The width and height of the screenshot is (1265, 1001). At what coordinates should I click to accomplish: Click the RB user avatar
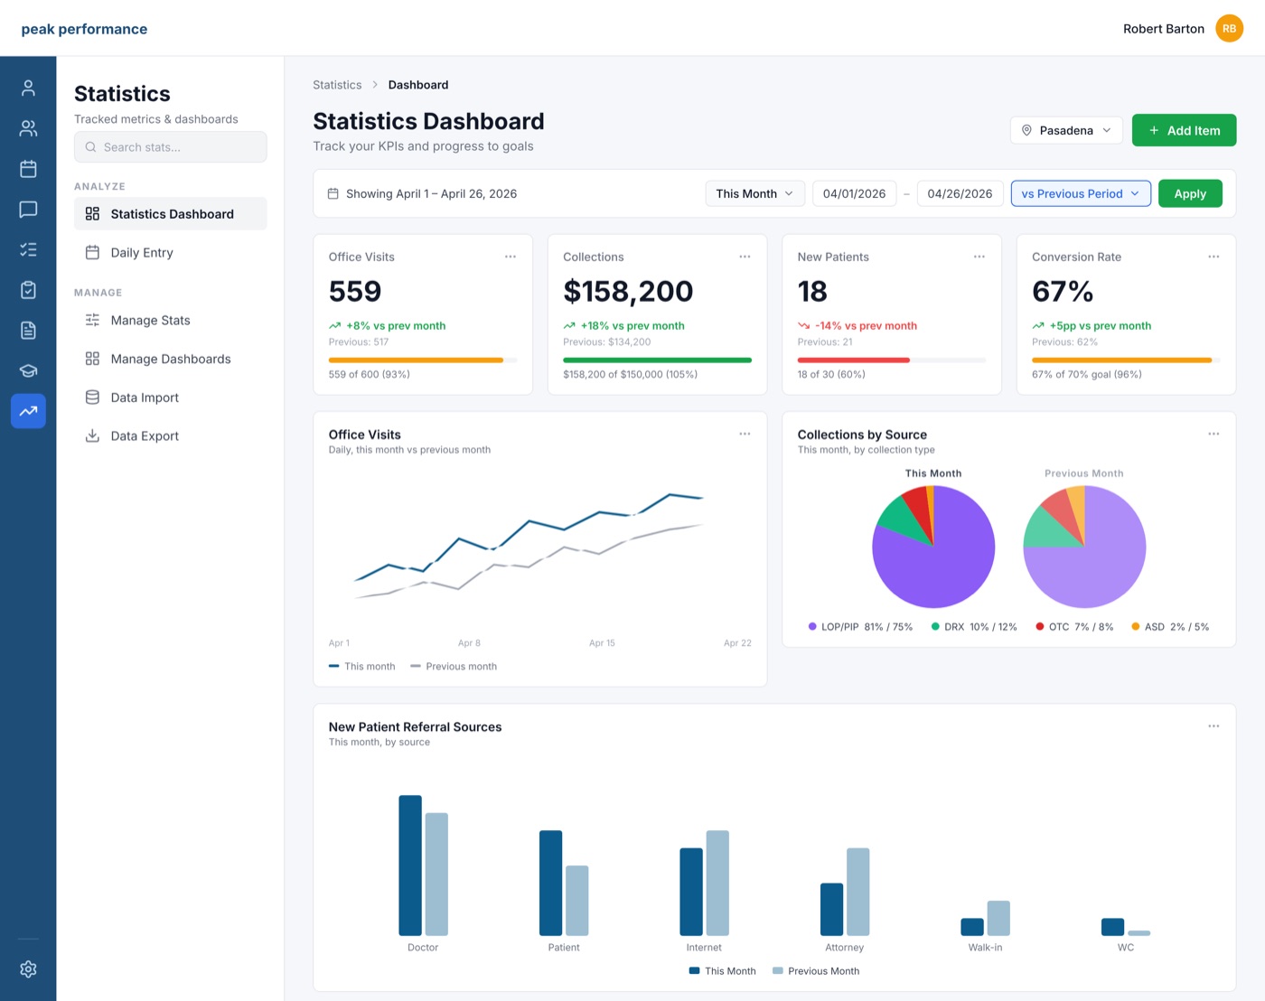1229,29
